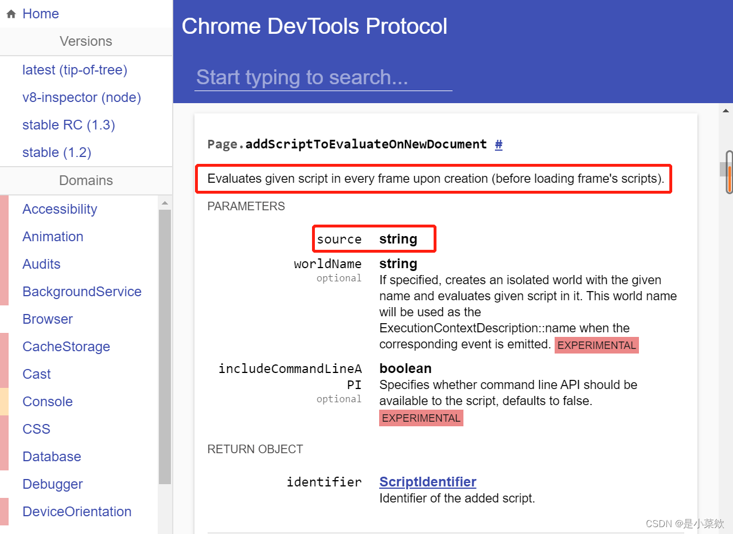Click the Page.addScriptToEvaluateOnNewDocument heading
The width and height of the screenshot is (733, 534).
[x=347, y=144]
